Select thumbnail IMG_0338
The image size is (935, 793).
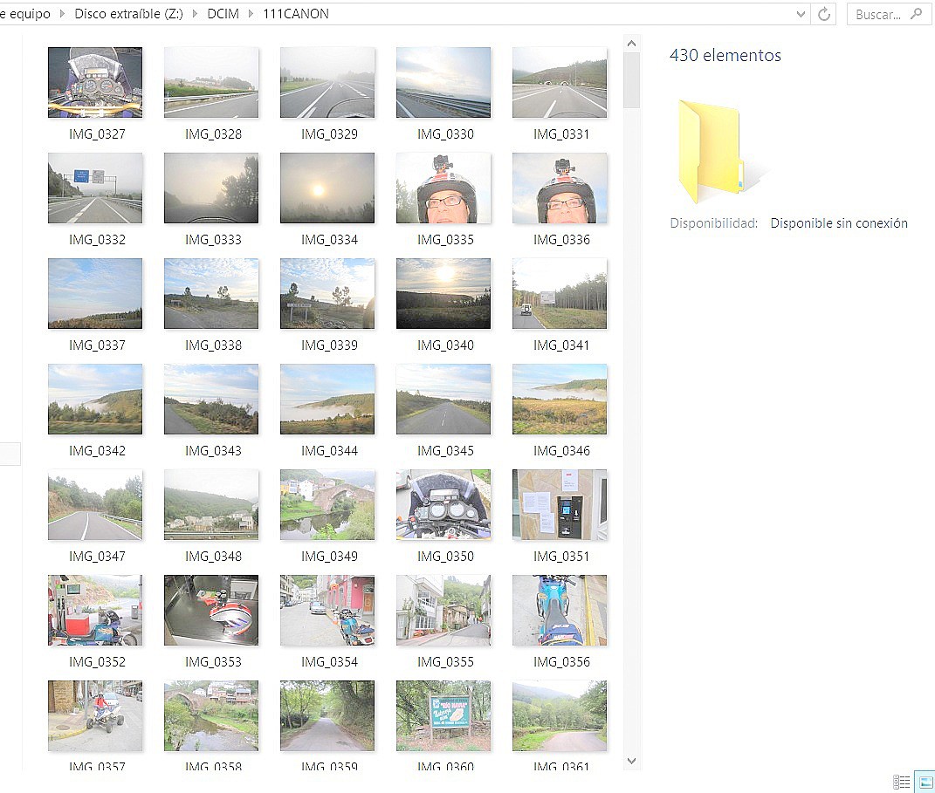coord(211,293)
